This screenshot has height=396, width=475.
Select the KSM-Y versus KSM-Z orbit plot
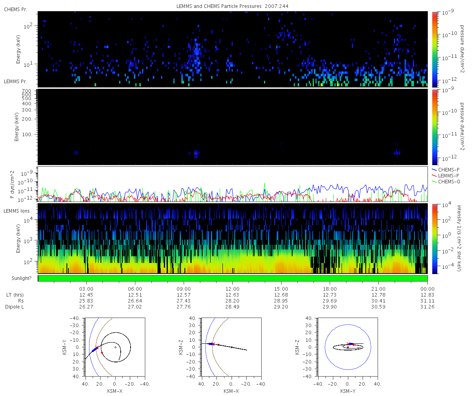tap(348, 347)
